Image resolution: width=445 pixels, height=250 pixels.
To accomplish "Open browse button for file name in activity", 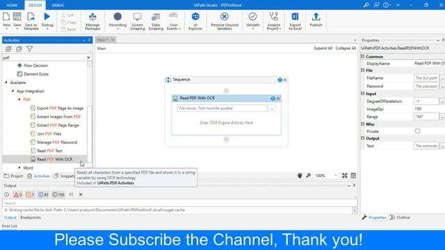I will pyautogui.click(x=272, y=108).
